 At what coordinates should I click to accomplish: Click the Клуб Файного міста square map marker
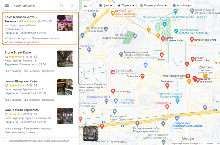coord(188,76)
